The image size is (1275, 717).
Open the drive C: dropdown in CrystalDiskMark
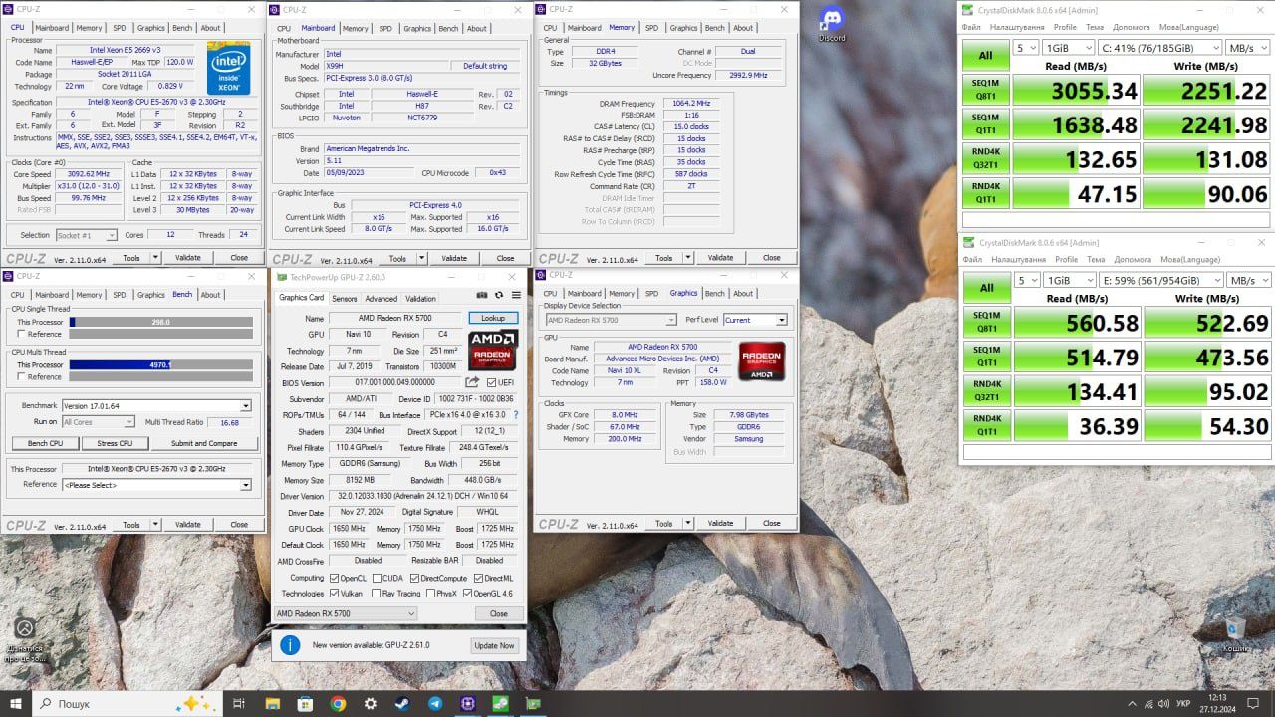[1160, 48]
